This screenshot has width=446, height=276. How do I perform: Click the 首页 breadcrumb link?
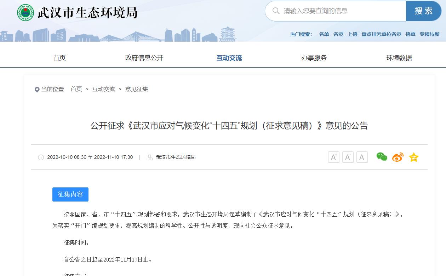(76, 89)
